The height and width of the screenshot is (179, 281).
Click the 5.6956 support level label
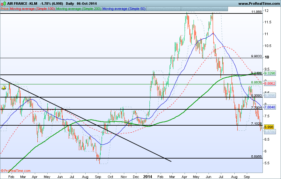(x=256, y=156)
